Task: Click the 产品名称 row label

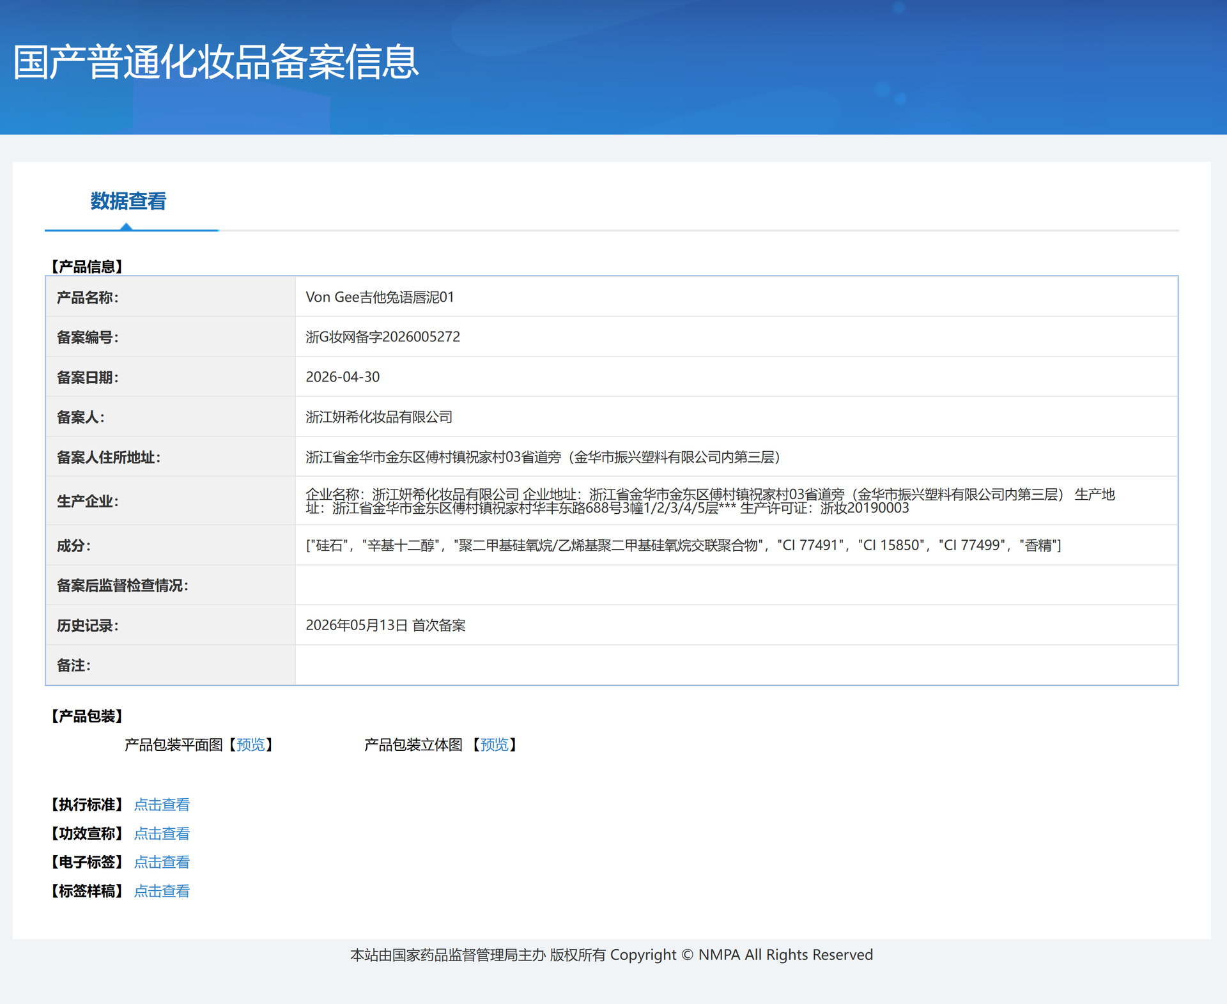Action: tap(88, 297)
